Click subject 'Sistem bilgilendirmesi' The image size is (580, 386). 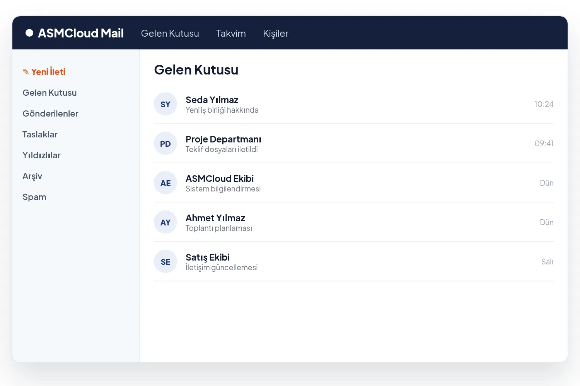(223, 189)
